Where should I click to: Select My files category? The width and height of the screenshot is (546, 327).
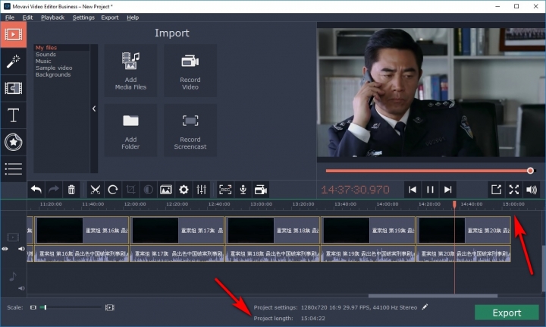point(46,48)
